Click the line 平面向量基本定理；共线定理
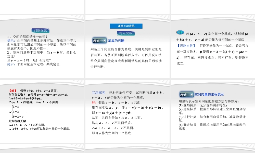This screenshot has height=153, width=255. (x=39, y=64)
